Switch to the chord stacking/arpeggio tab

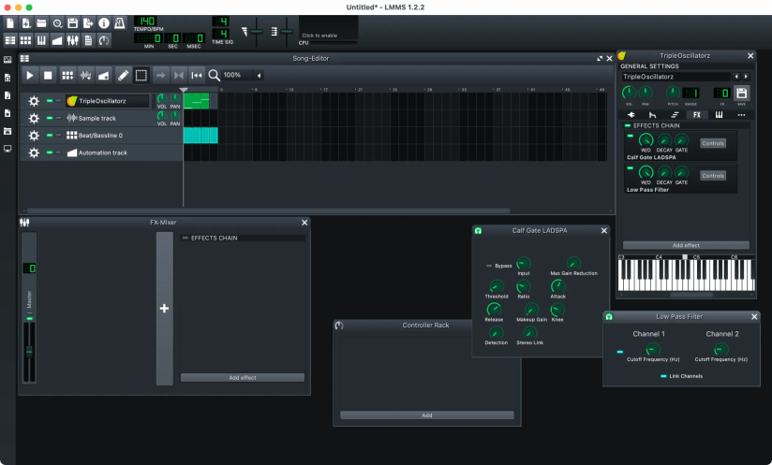[x=675, y=115]
